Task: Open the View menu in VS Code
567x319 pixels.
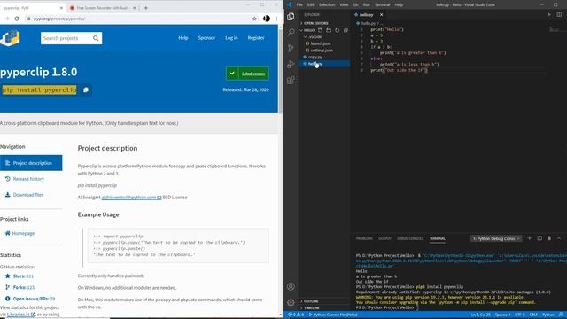Action: [344, 4]
